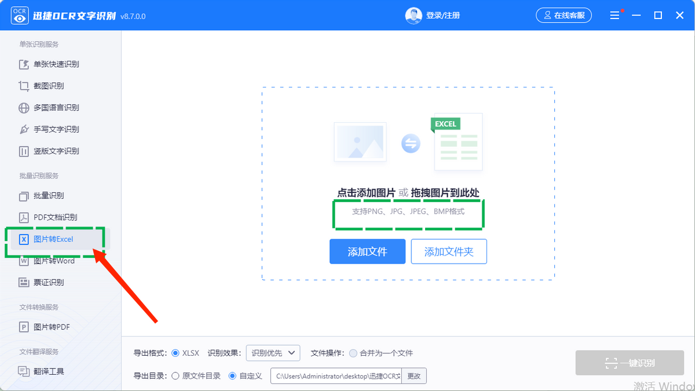Click the 一键识别 button
The image size is (695, 391).
coord(630,363)
